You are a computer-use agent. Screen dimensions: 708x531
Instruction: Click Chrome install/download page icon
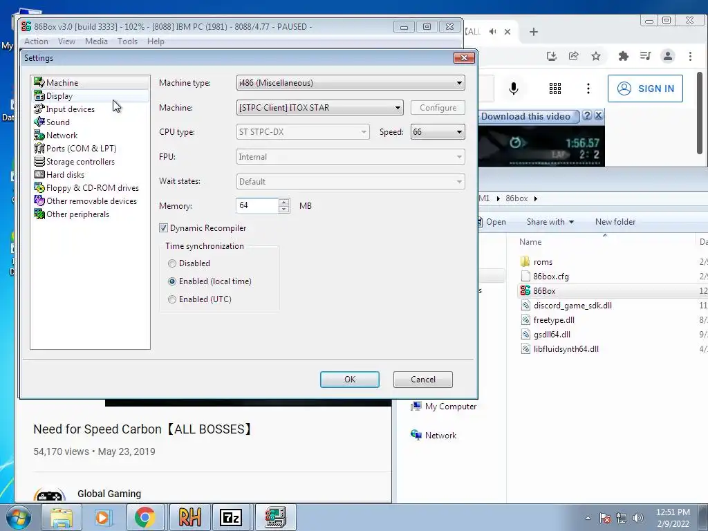551,56
